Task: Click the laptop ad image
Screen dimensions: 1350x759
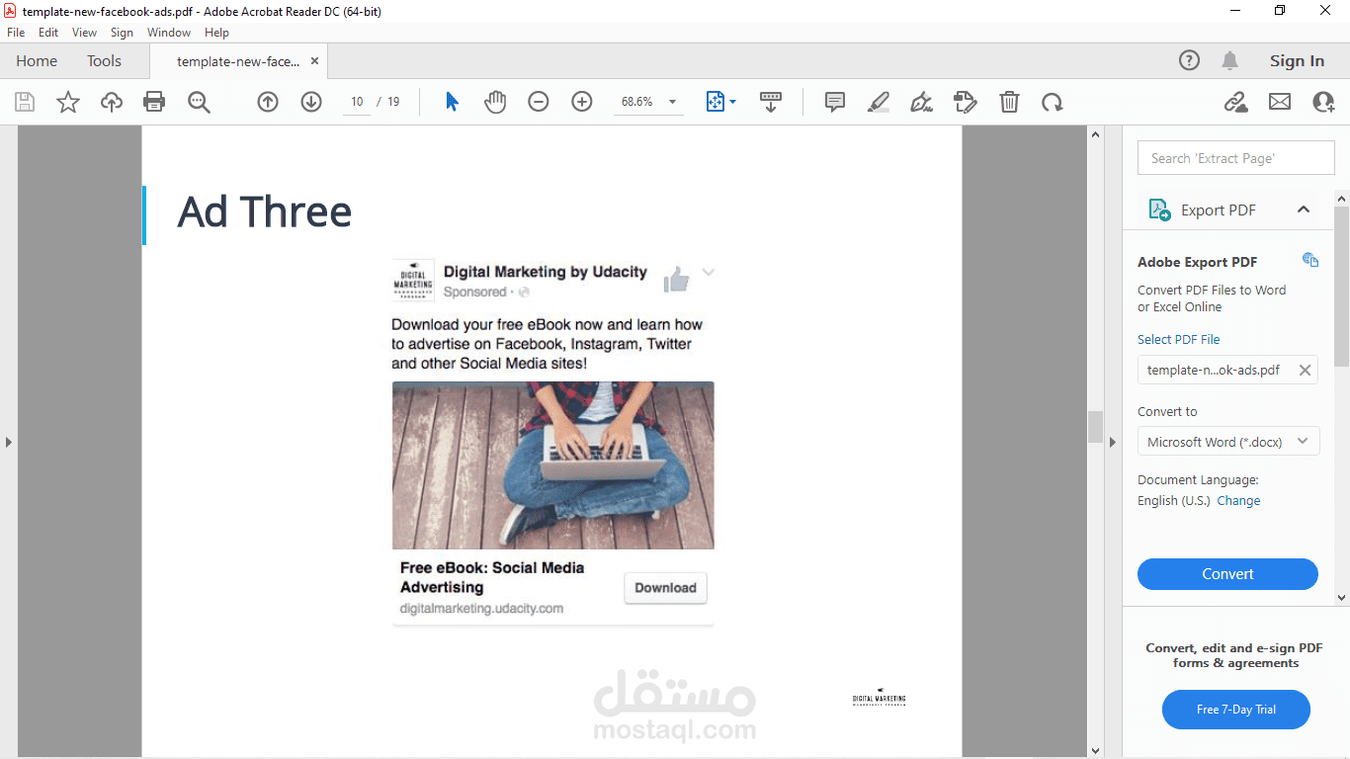Action: point(553,465)
